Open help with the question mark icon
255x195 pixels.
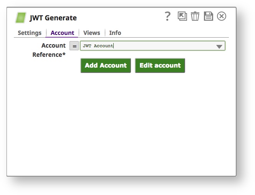[x=167, y=16]
